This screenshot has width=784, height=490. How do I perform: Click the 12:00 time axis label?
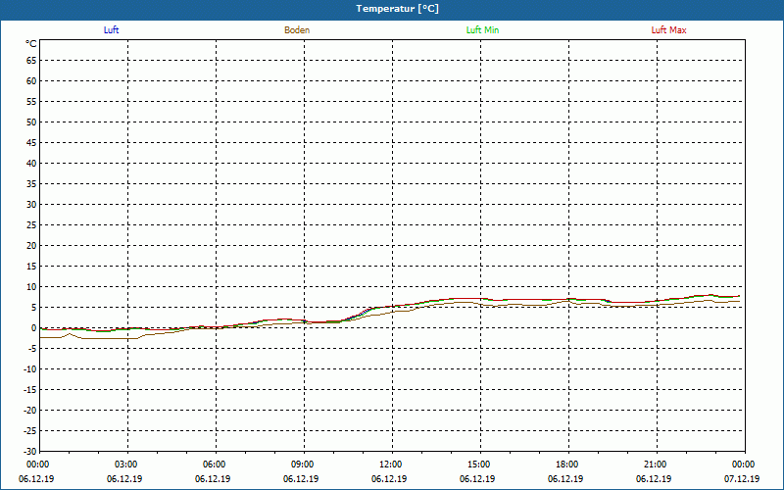390,465
